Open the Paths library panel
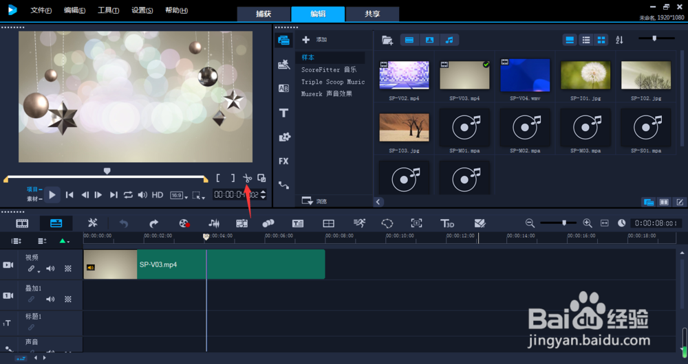The width and height of the screenshot is (688, 364). click(x=284, y=185)
